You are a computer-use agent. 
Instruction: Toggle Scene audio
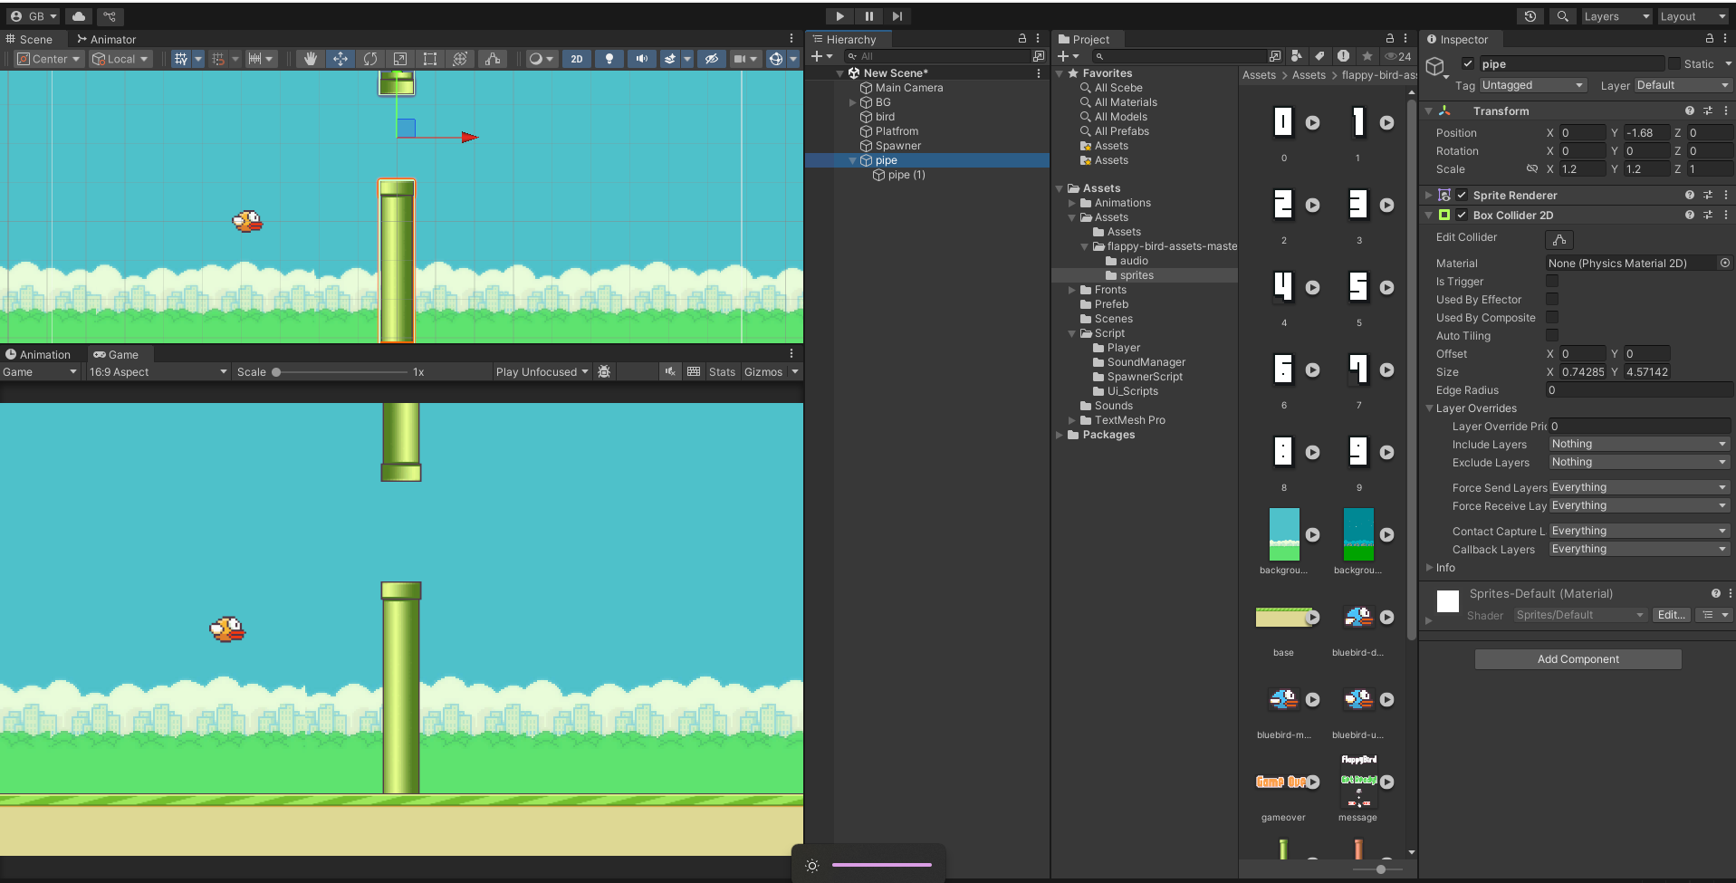tap(641, 59)
